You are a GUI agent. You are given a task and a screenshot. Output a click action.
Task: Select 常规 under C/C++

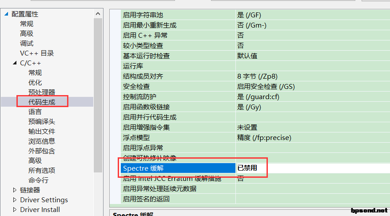point(35,72)
